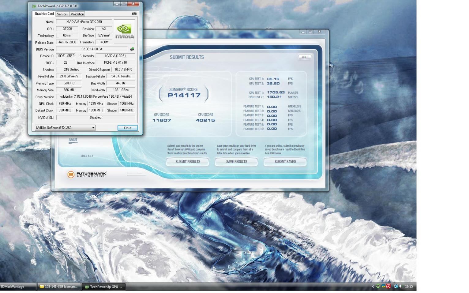This screenshot has width=469, height=293.
Task: Click the Die Size field 576 mm²
Action: tap(103, 36)
